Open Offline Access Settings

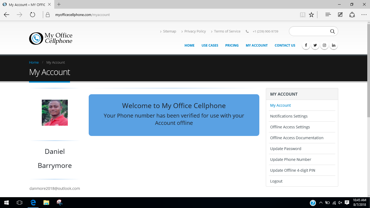290,127
